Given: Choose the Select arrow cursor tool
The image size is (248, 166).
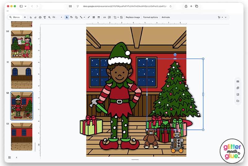Looking at the screenshot, I should click(67, 17).
